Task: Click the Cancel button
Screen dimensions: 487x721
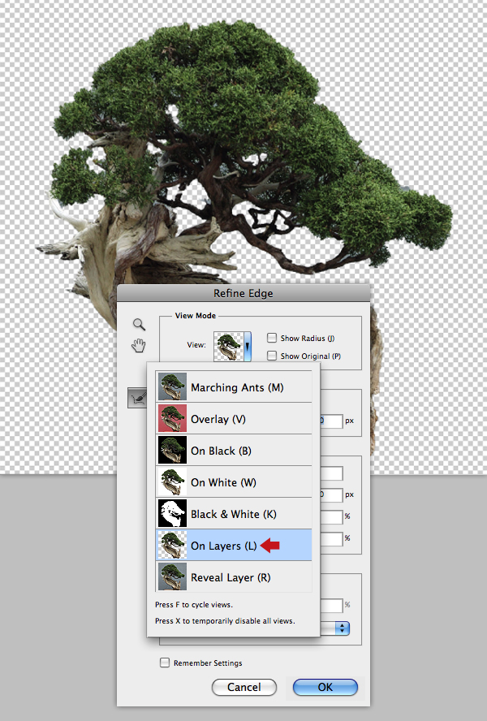Action: tap(244, 687)
